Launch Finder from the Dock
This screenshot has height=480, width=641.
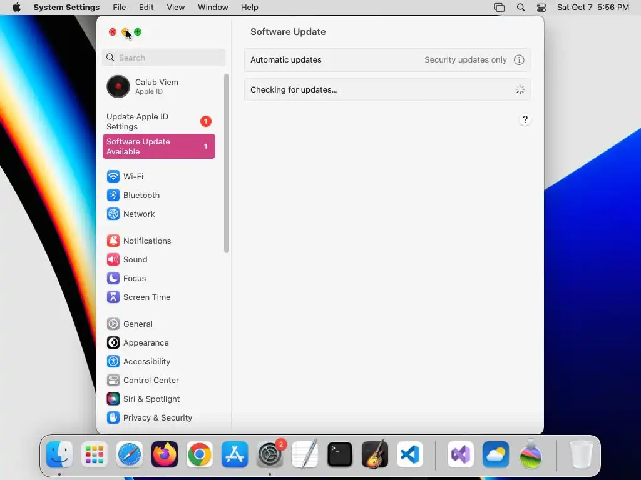tap(59, 454)
